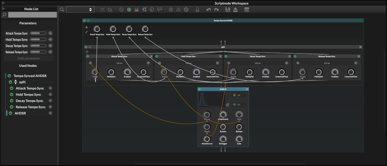Click the Node List search field

point(32,15)
